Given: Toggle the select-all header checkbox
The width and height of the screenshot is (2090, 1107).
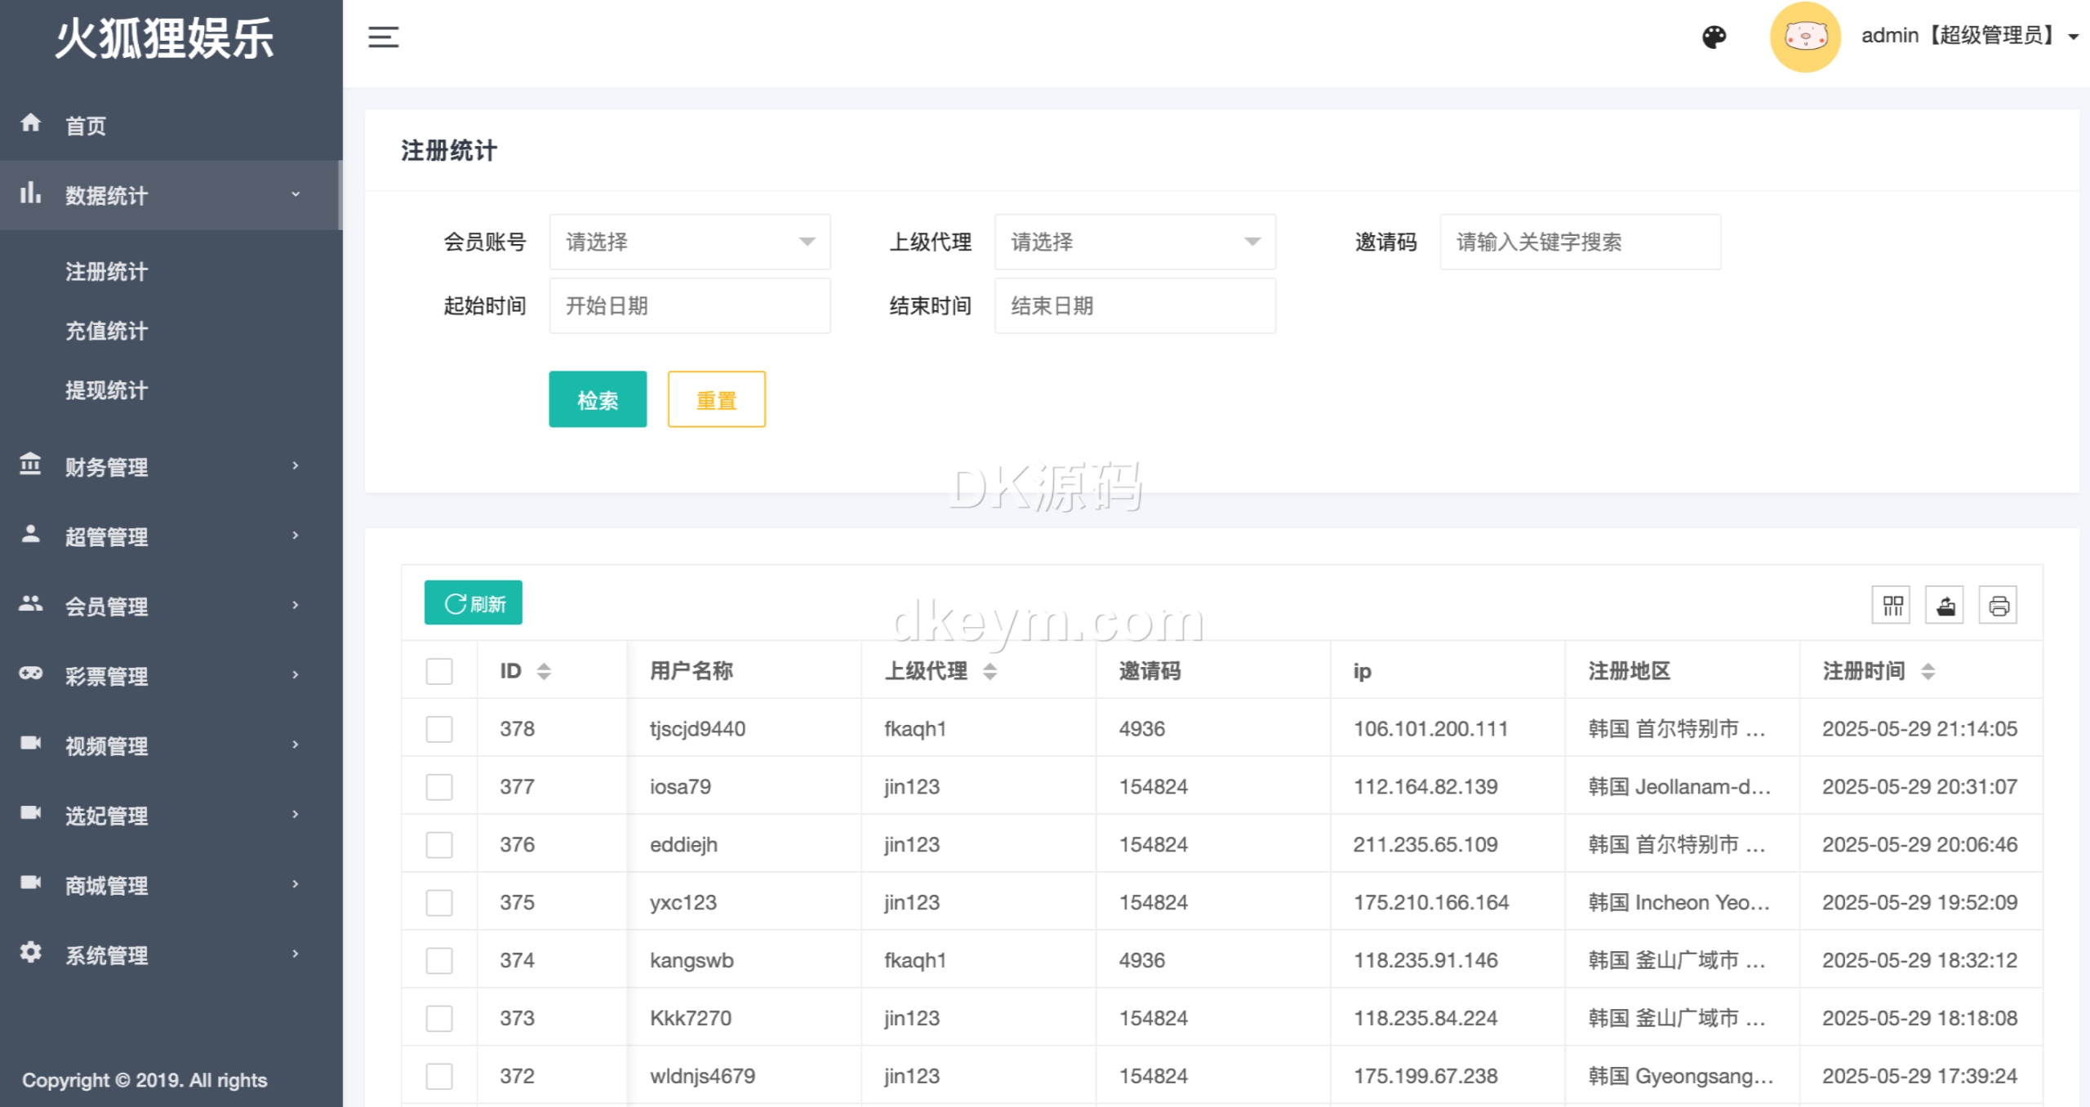Looking at the screenshot, I should [x=439, y=671].
